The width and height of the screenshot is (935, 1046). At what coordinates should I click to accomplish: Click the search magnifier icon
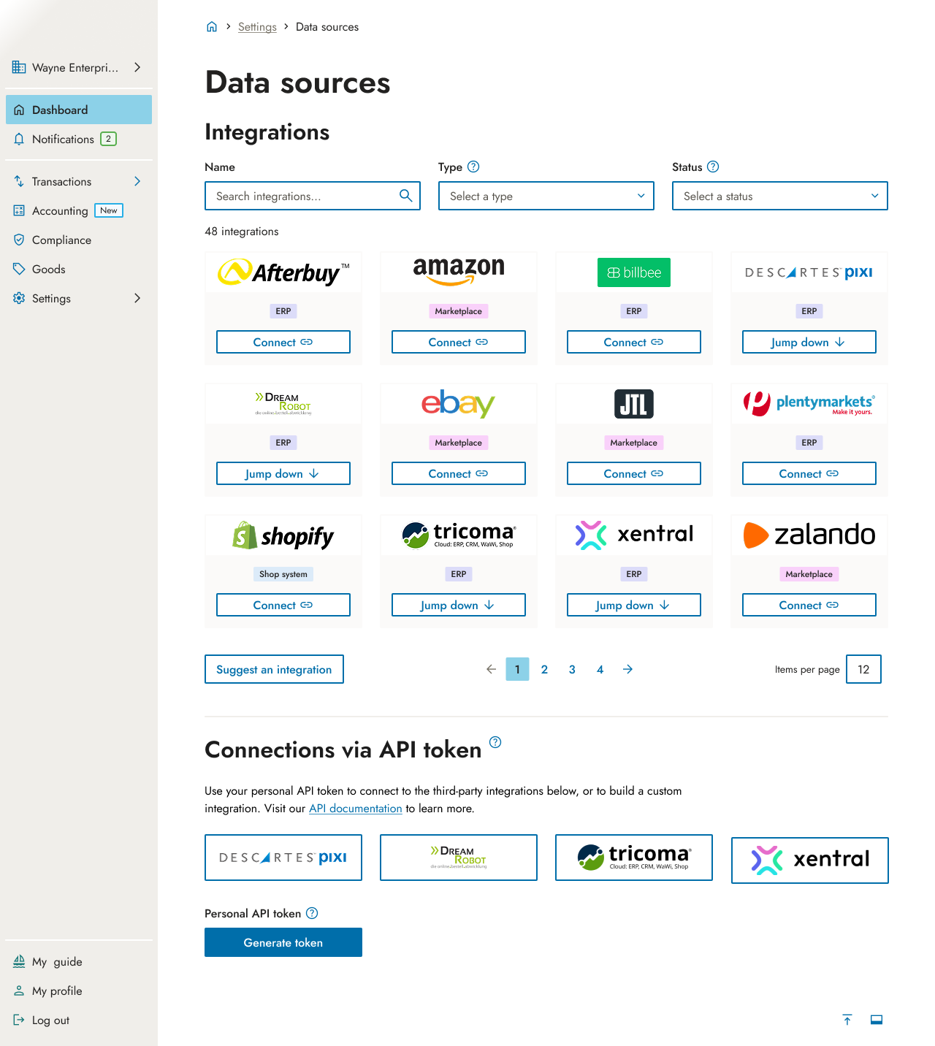(x=405, y=196)
